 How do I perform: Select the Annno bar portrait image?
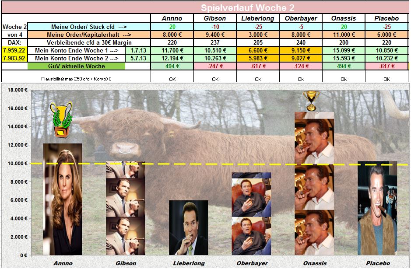tap(63, 199)
